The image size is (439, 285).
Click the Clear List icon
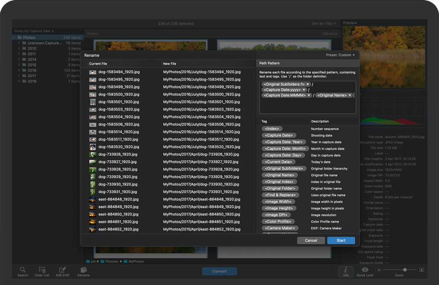(42, 270)
